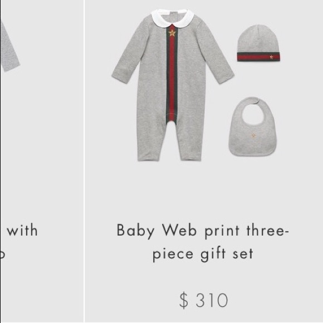Click the small star on the beanie band
The width and height of the screenshot is (323, 323).
coord(271,57)
